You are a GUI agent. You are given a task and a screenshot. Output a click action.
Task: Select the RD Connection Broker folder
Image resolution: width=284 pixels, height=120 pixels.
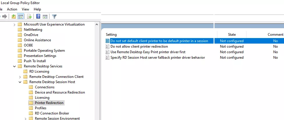click(52, 113)
